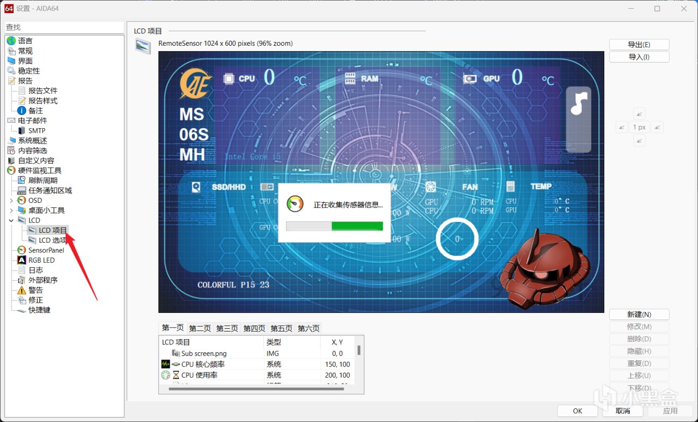Open 系统概述 by its icon
Viewport: 698px width, 422px height.
click(x=11, y=141)
